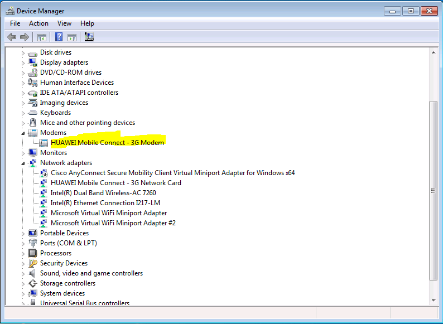Click the Storage controllers icon
Screen dimensions: 443x324
(33, 283)
